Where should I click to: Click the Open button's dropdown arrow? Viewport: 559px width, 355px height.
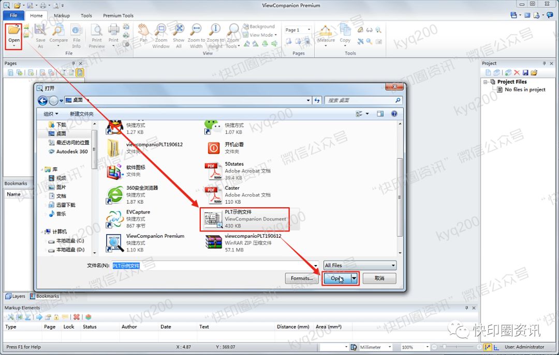pos(354,278)
